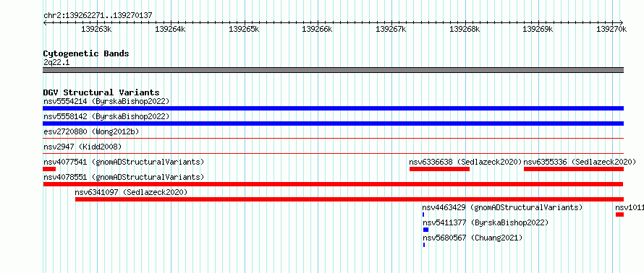
Task: Click the 139268k ruler tick label
Action: click(x=465, y=29)
